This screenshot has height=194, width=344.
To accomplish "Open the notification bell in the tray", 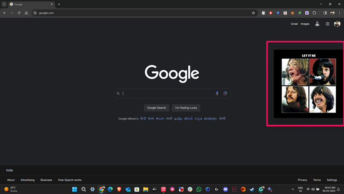I will tap(338, 189).
